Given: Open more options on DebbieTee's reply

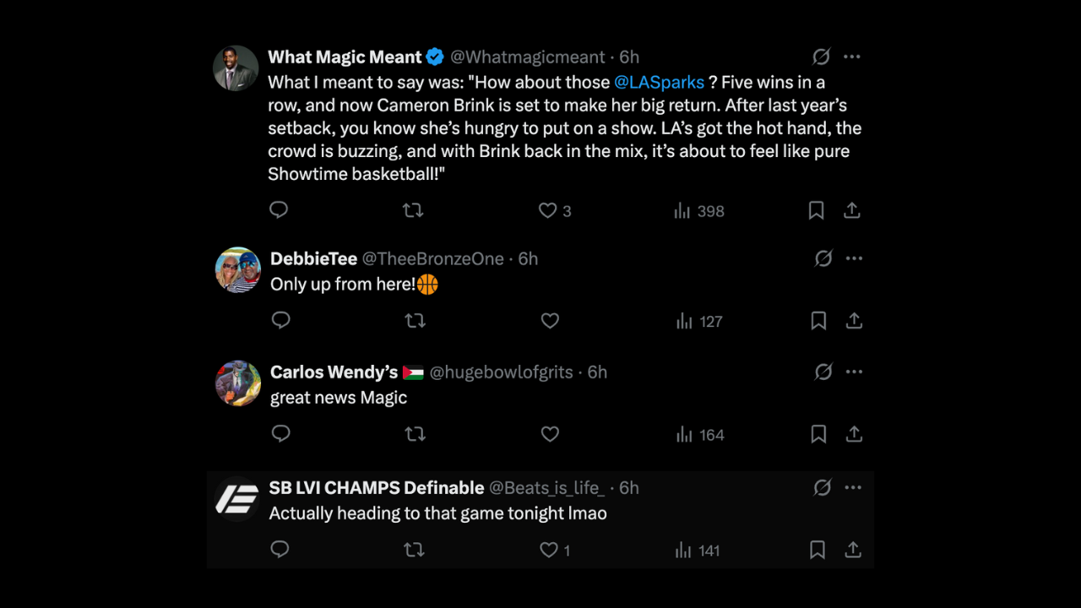Looking at the screenshot, I should tap(854, 258).
